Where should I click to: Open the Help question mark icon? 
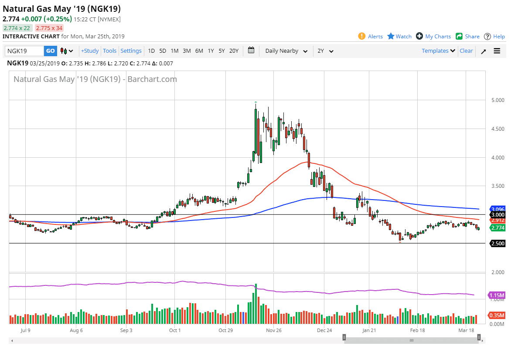point(487,37)
